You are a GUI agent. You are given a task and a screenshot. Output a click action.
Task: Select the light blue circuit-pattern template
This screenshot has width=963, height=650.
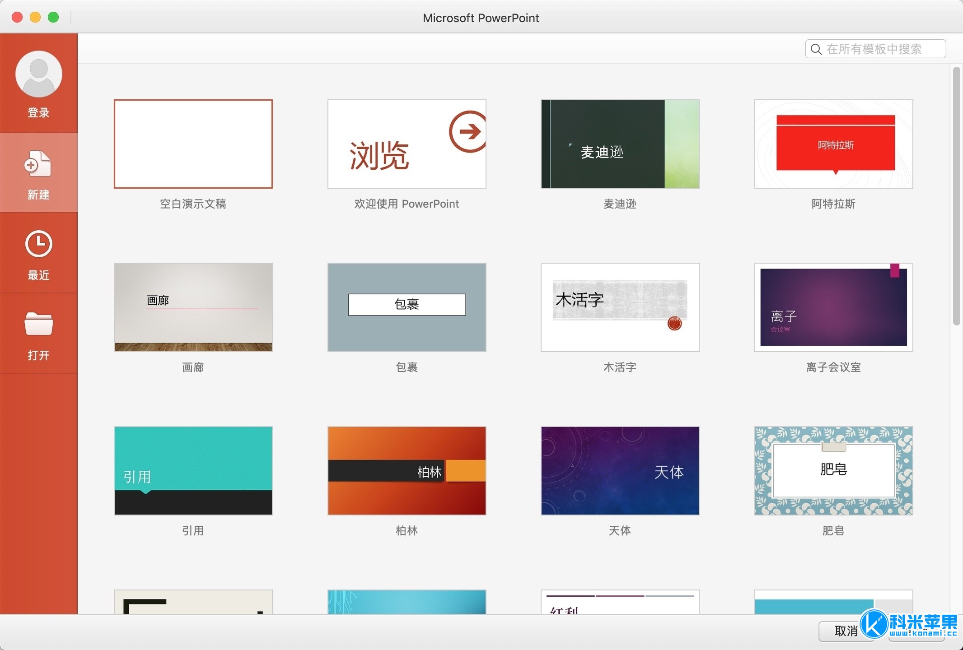(x=407, y=602)
